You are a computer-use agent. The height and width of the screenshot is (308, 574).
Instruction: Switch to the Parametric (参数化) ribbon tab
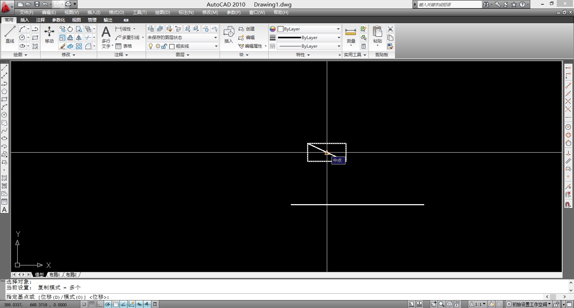click(x=58, y=20)
